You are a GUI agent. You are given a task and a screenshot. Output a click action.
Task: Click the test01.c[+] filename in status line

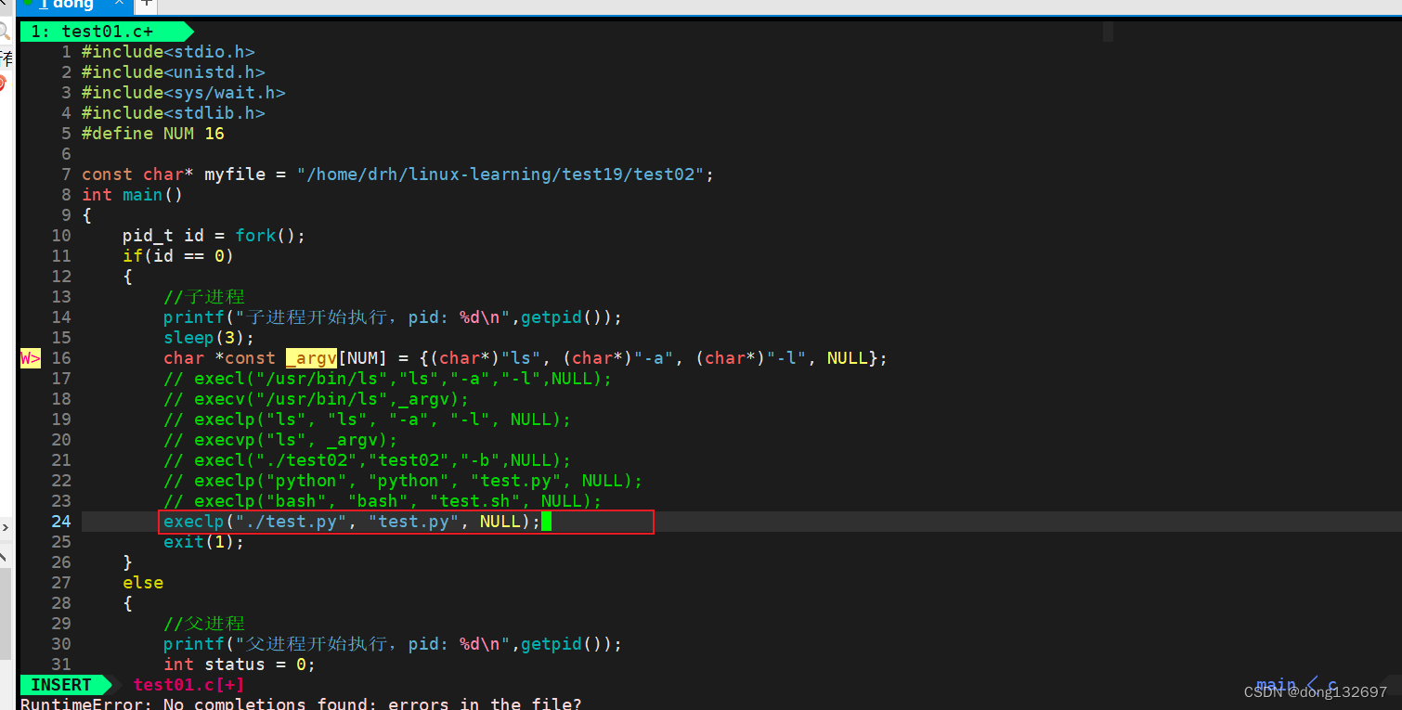click(x=189, y=685)
